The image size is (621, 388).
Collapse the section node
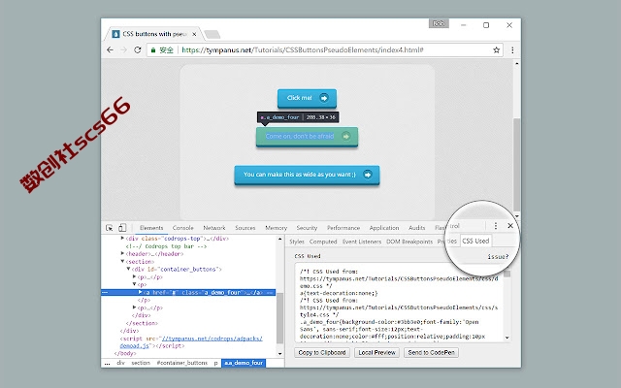coord(122,261)
